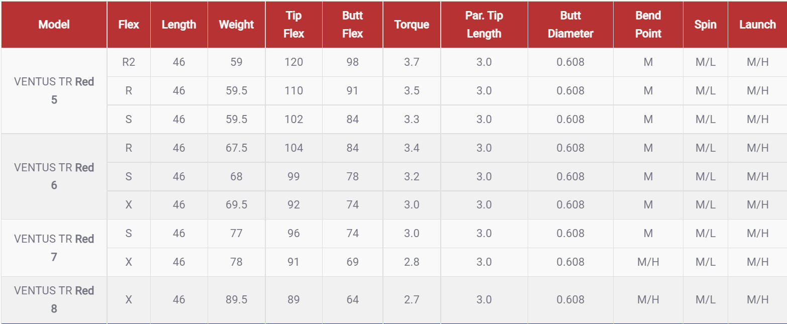
Task: Click the 67.5 weight cell
Action: (236, 148)
